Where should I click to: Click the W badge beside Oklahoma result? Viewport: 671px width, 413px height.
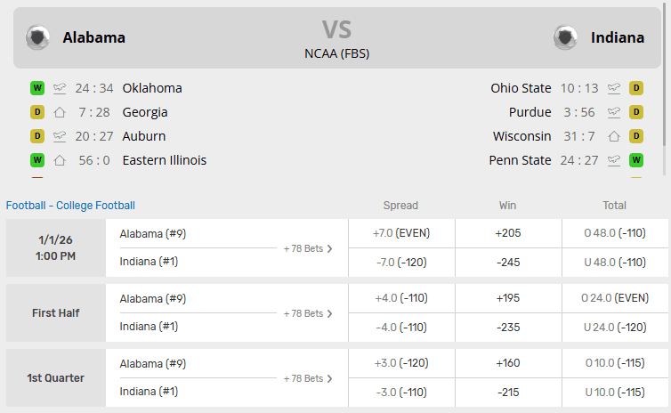coord(37,88)
